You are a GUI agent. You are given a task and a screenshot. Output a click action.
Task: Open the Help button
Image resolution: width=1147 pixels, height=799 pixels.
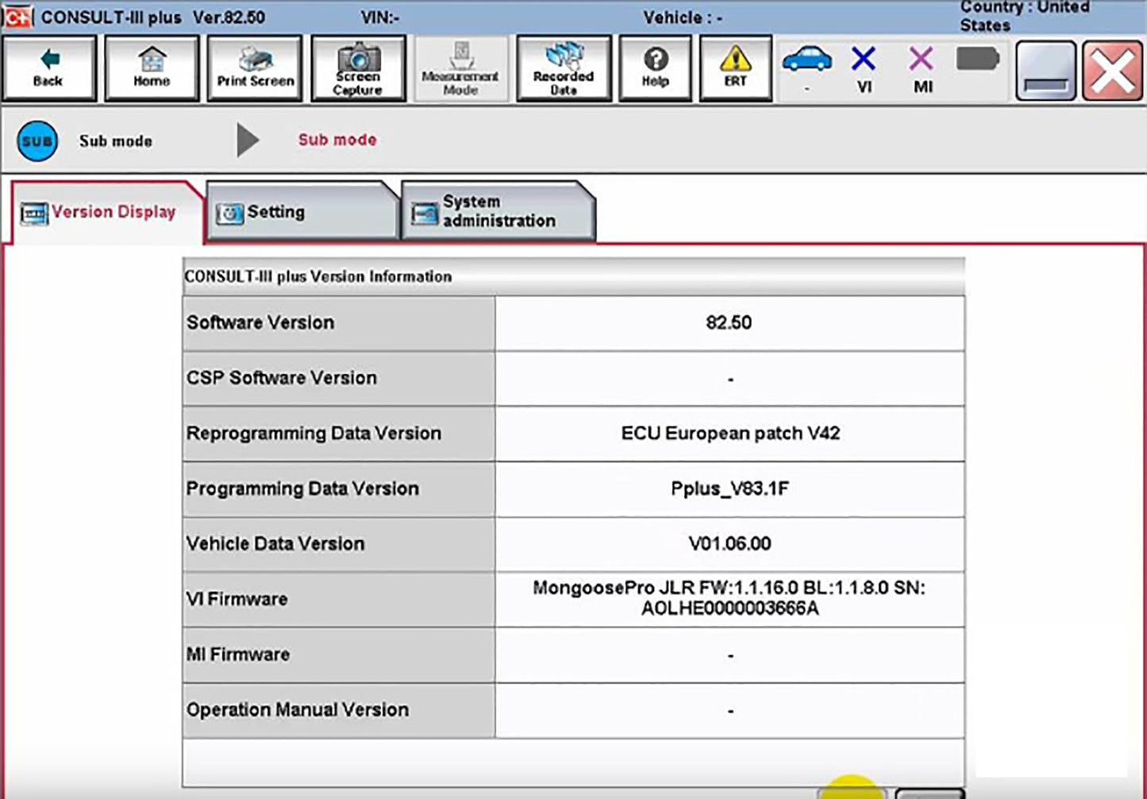click(655, 68)
